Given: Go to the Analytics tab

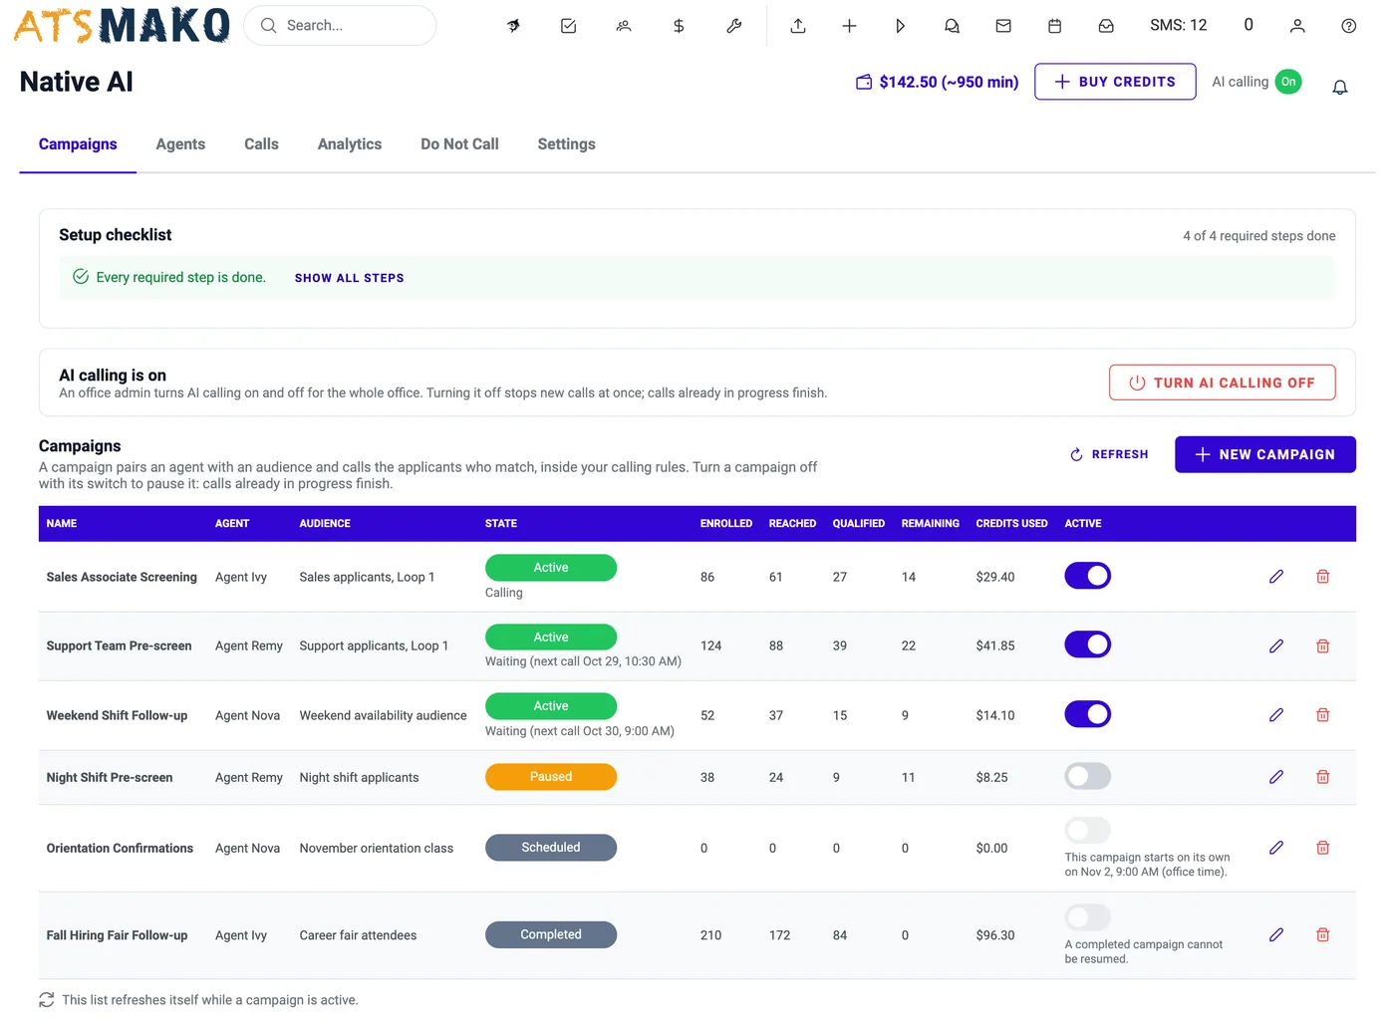Looking at the screenshot, I should click(x=350, y=144).
